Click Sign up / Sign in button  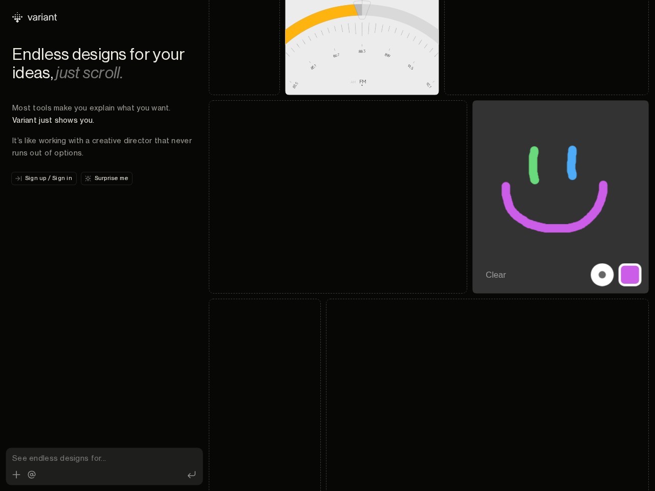(44, 178)
